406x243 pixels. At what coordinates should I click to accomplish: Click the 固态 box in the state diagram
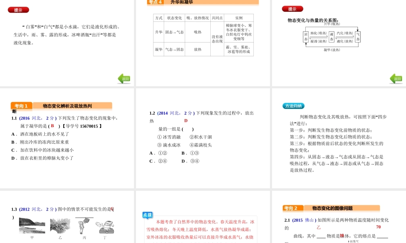306,37
